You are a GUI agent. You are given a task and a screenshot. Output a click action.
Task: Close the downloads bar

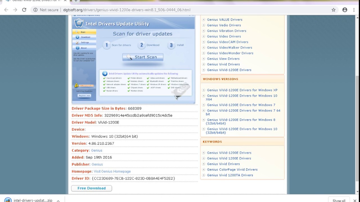[355, 201]
